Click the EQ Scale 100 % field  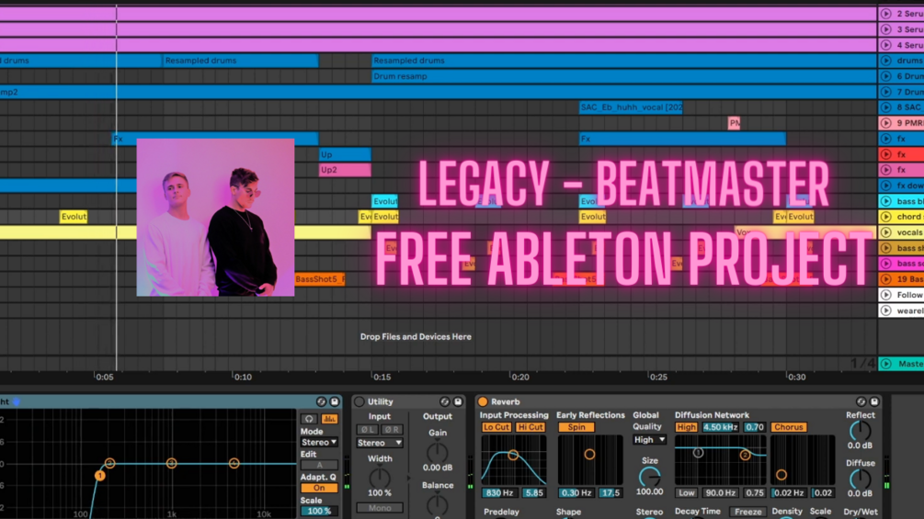319,511
